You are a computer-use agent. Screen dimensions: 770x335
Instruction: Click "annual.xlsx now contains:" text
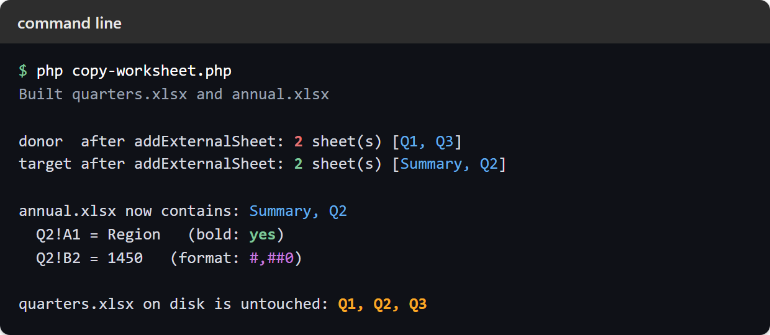[x=129, y=211]
